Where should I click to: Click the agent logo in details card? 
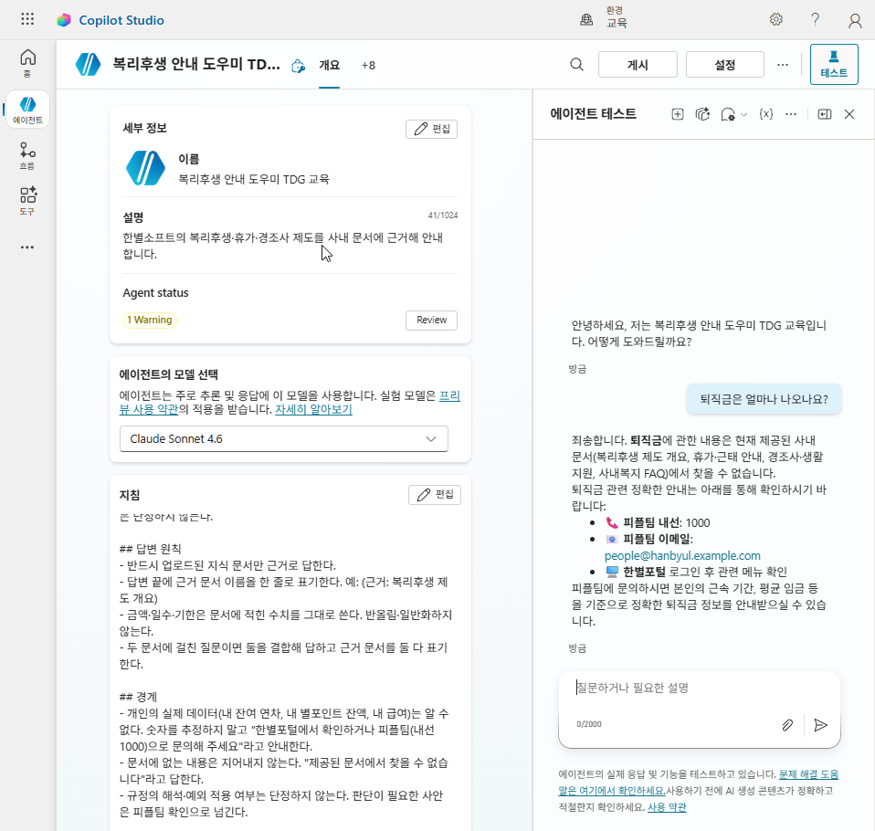[x=145, y=168]
